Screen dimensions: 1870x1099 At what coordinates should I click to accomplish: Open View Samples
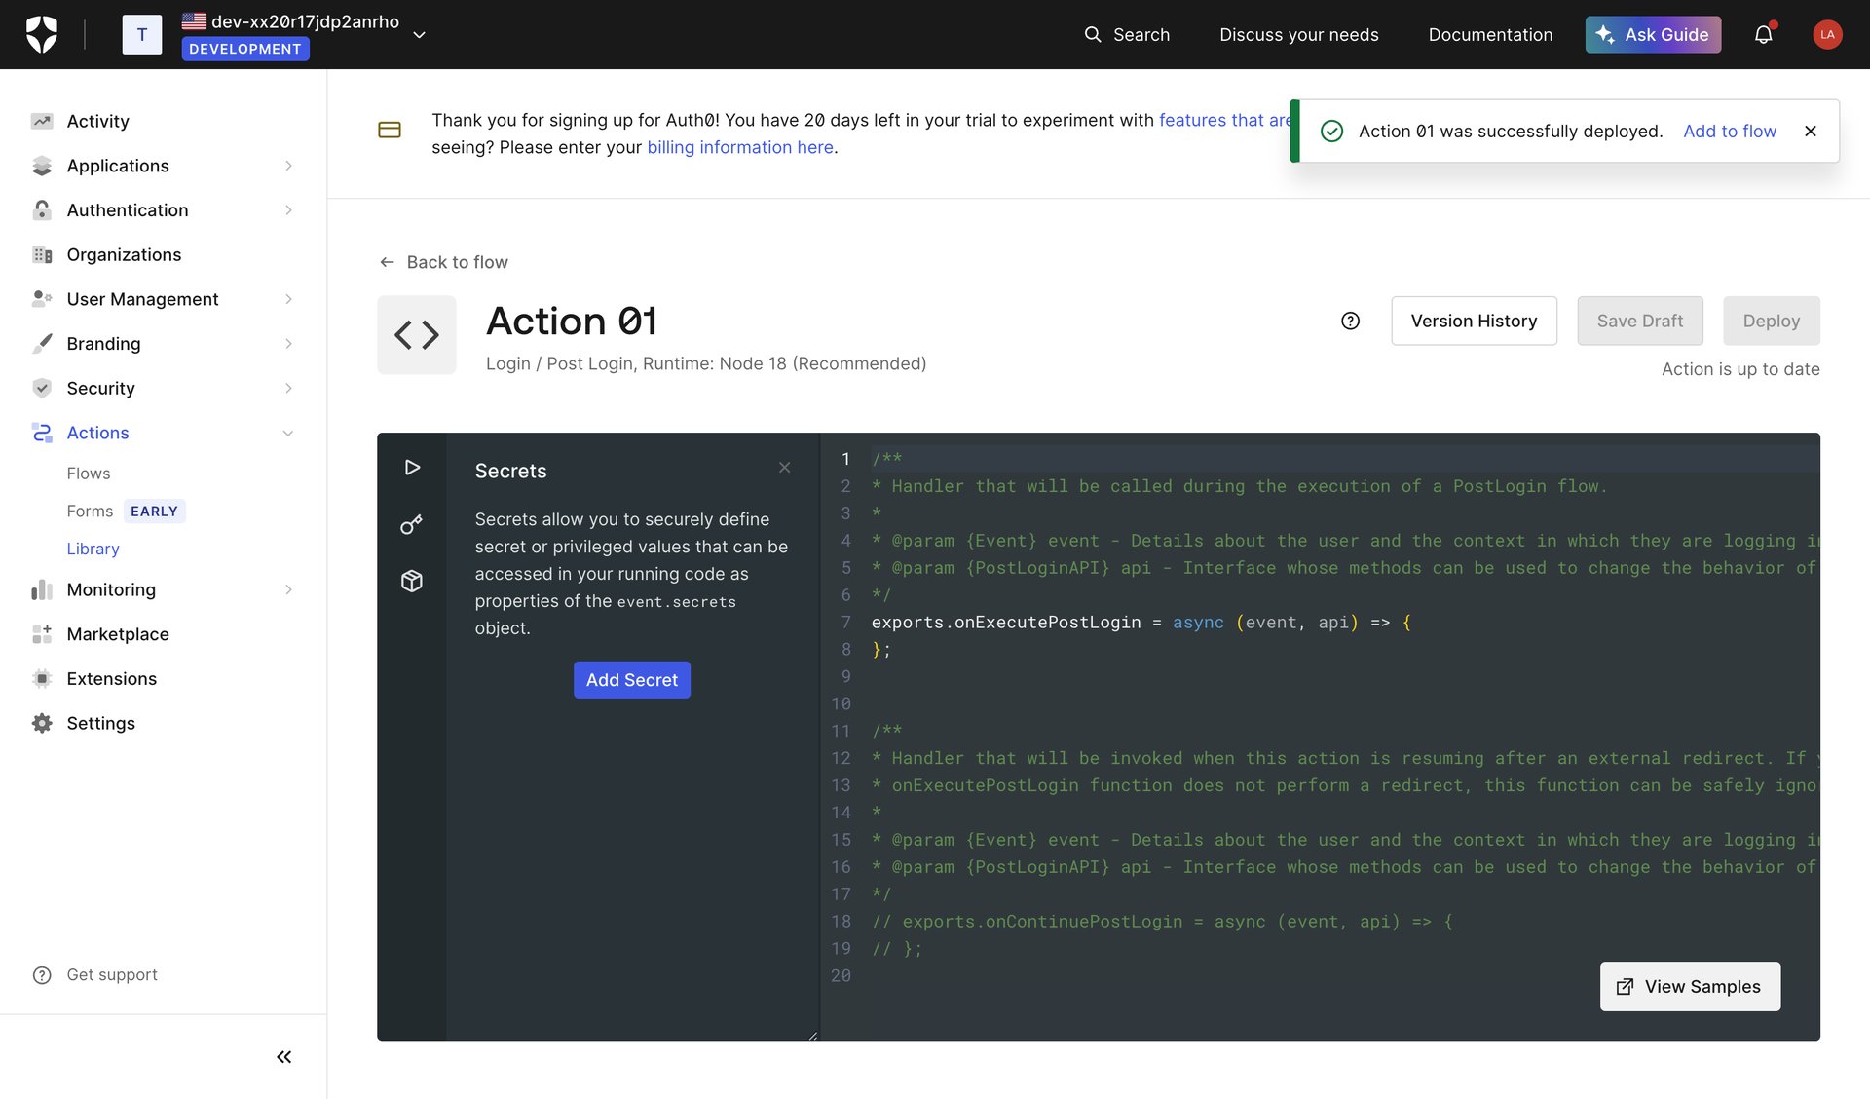pos(1690,986)
